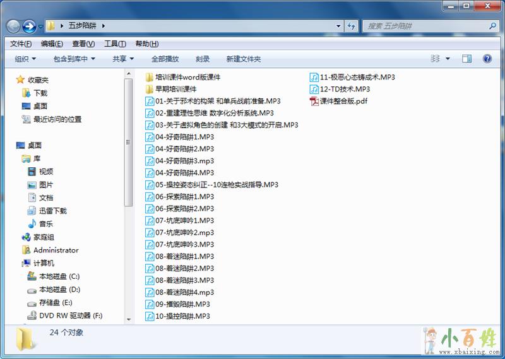Image resolution: width=505 pixels, height=359 pixels.
Task: Toggle the preview pane icon
Action: pyautogui.click(x=466, y=59)
